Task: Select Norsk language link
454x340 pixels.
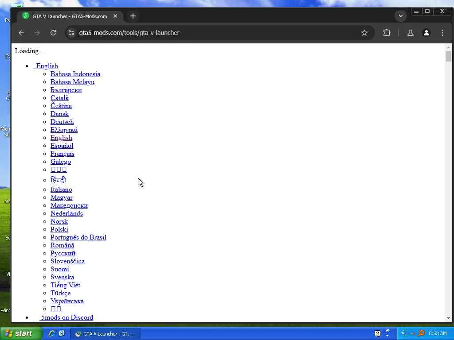Action: click(x=59, y=221)
